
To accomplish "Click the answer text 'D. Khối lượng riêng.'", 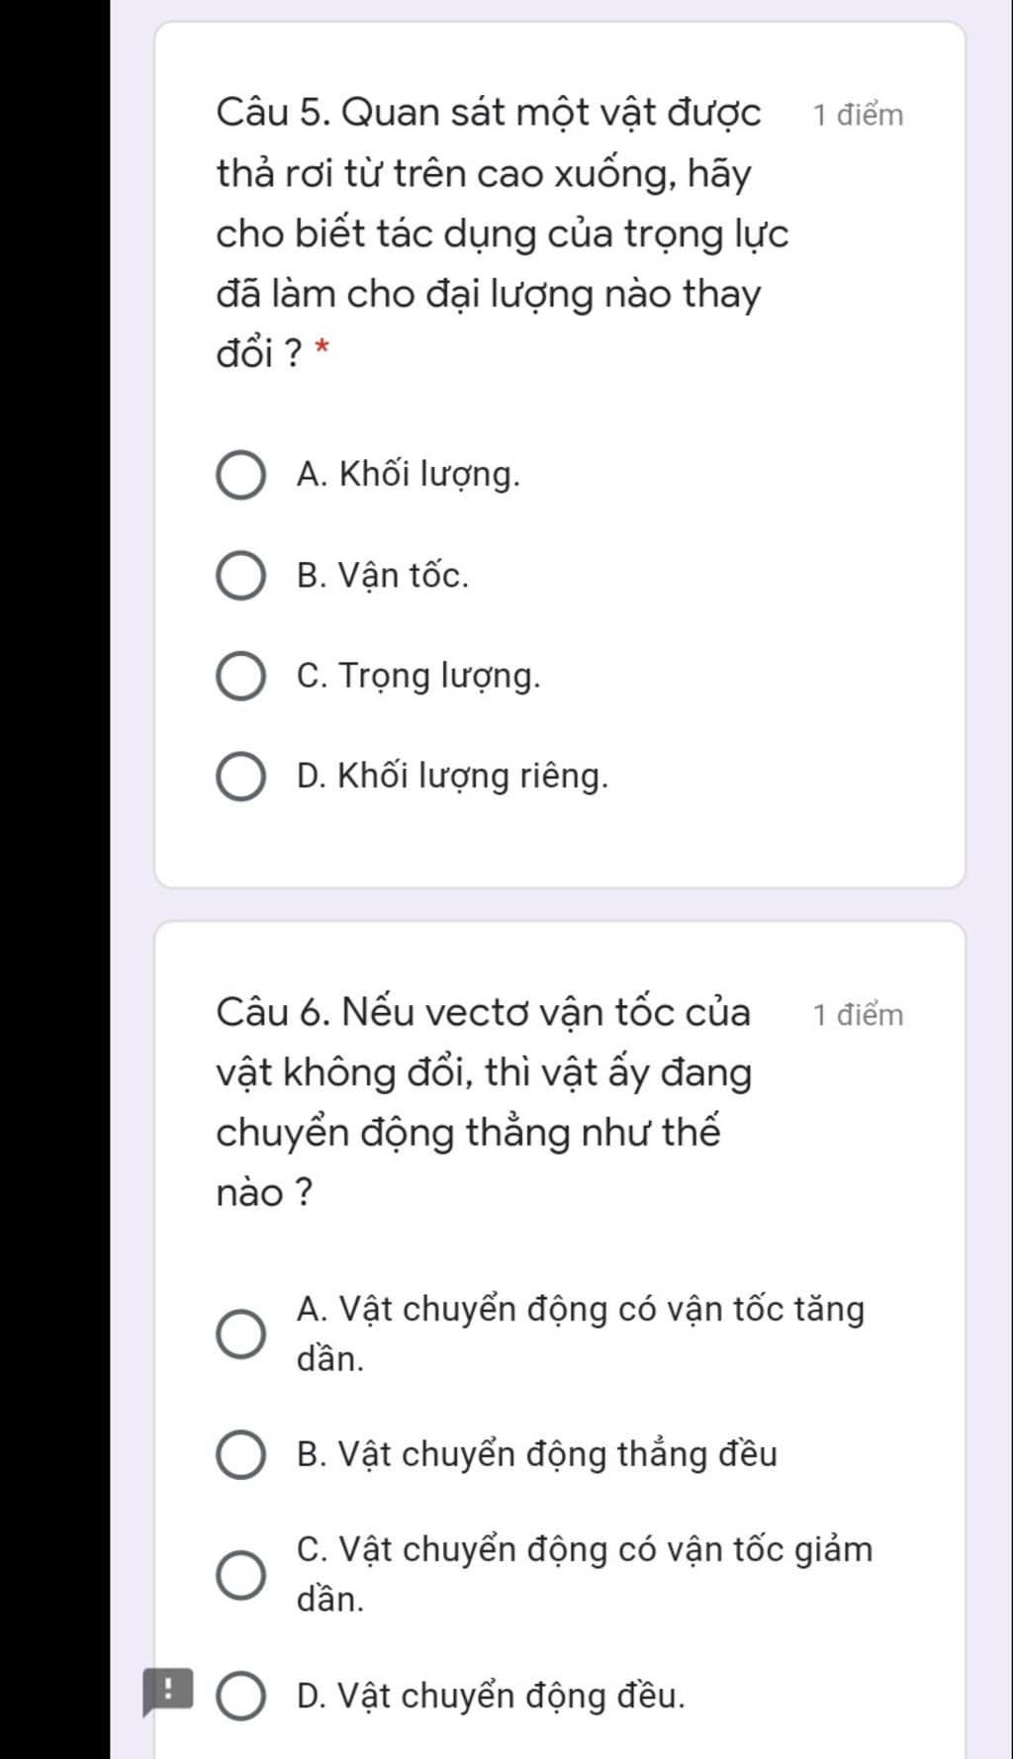I will 452,776.
